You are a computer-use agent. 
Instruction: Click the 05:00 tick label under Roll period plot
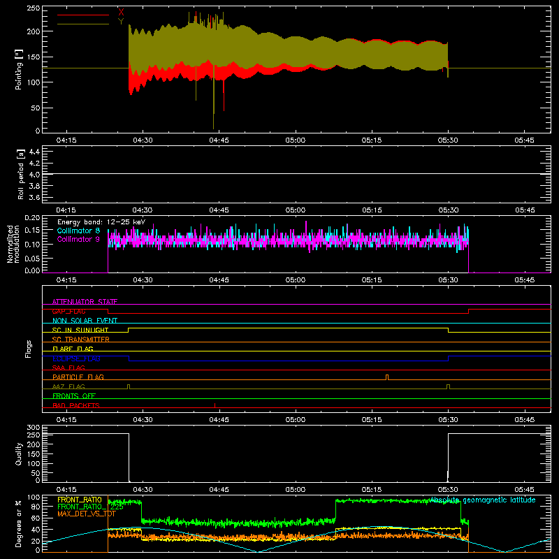pos(296,210)
